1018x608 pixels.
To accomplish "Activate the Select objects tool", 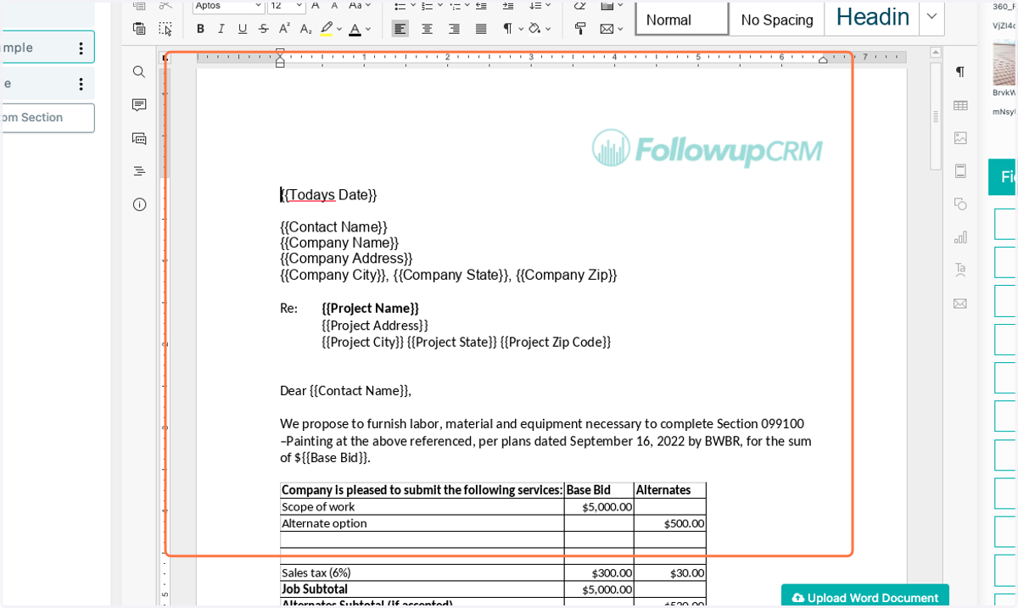I will point(165,29).
